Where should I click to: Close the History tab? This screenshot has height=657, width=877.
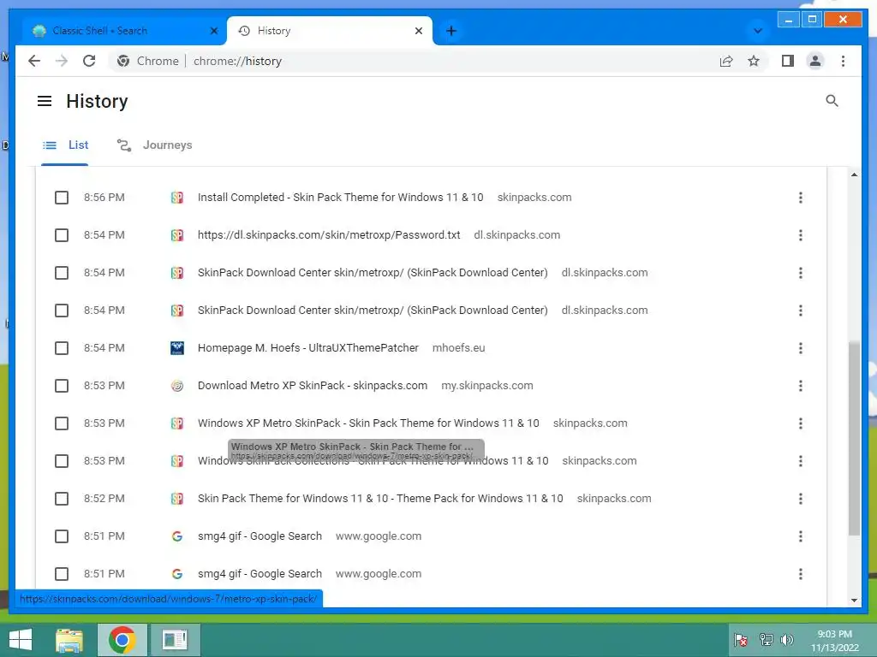[x=418, y=31]
